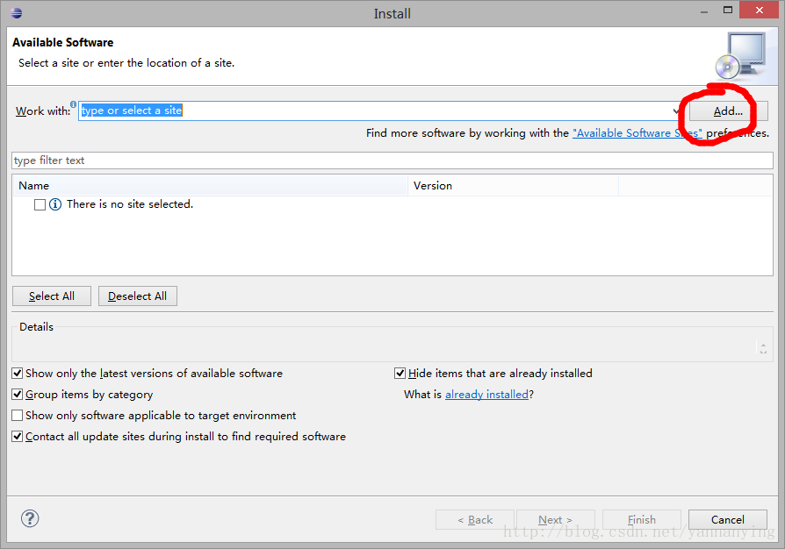Click the '< Back' button
Screen dimensions: 785x549
click(475, 519)
